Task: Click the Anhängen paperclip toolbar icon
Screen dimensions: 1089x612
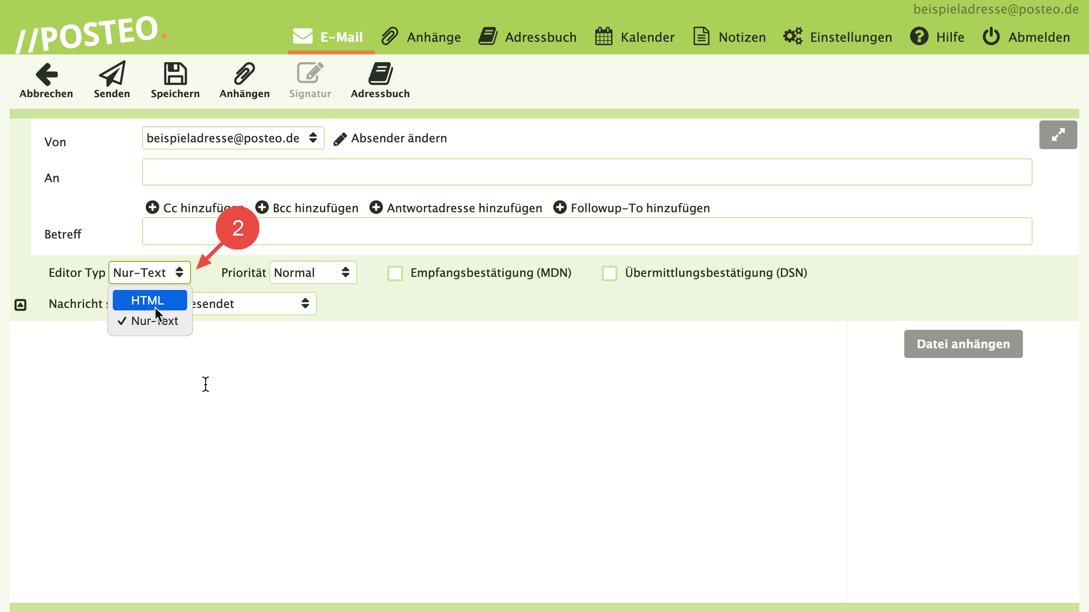Action: pyautogui.click(x=244, y=74)
